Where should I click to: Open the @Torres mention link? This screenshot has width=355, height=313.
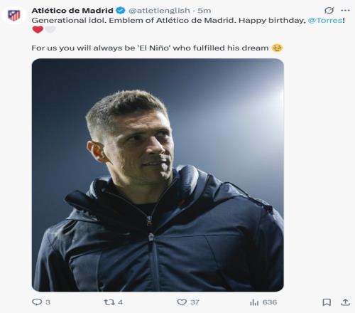coord(325,21)
